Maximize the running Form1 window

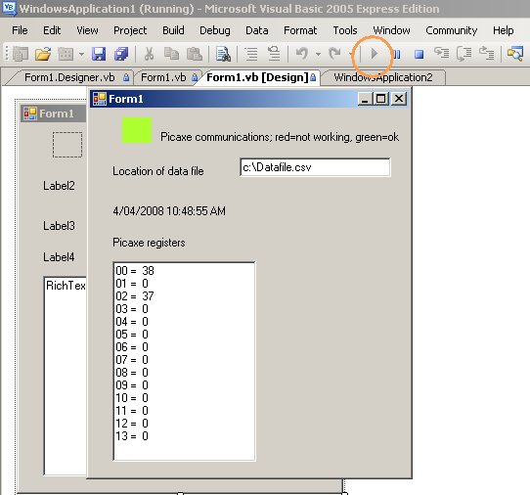click(x=381, y=99)
